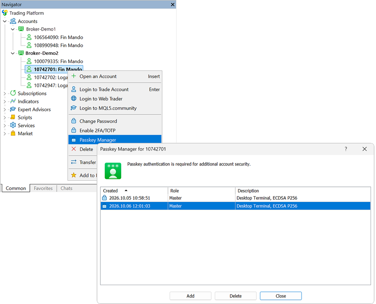This screenshot has height=304, width=376.
Task: Expand the Expert Advisors node
Action: coord(5,110)
